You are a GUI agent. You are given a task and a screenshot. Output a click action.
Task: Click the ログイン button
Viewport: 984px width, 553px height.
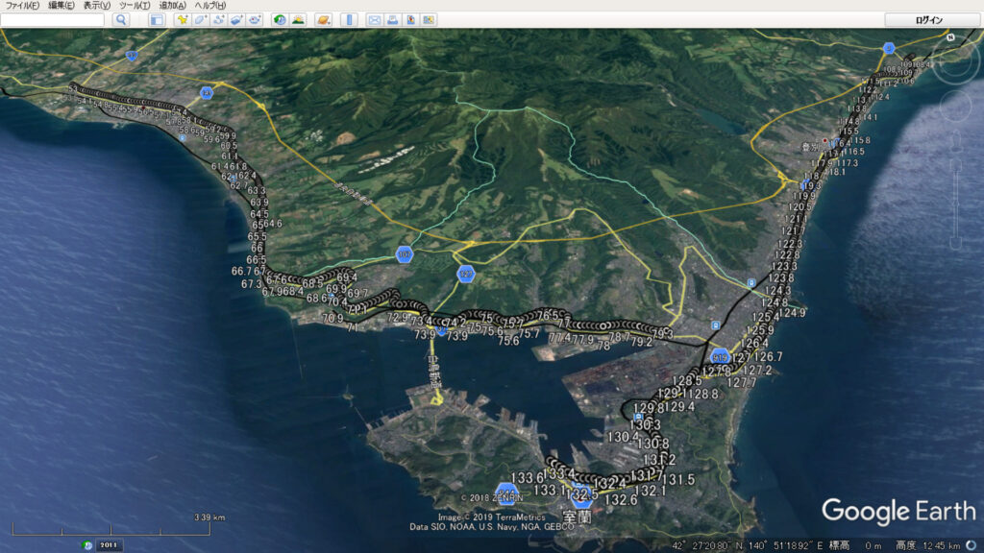pyautogui.click(x=928, y=19)
